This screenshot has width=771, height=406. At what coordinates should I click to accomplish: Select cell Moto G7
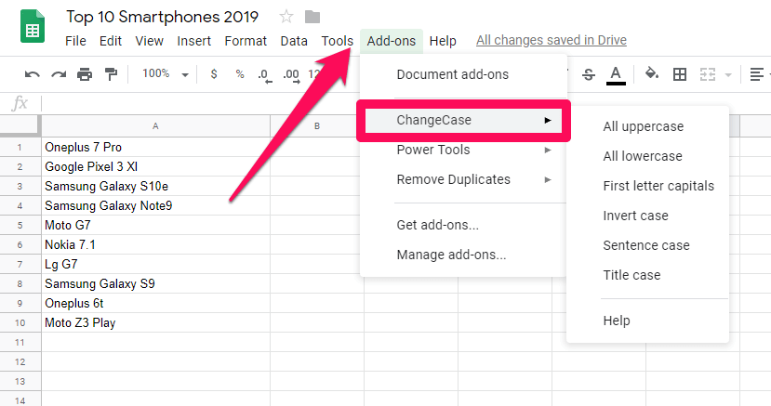coord(155,226)
